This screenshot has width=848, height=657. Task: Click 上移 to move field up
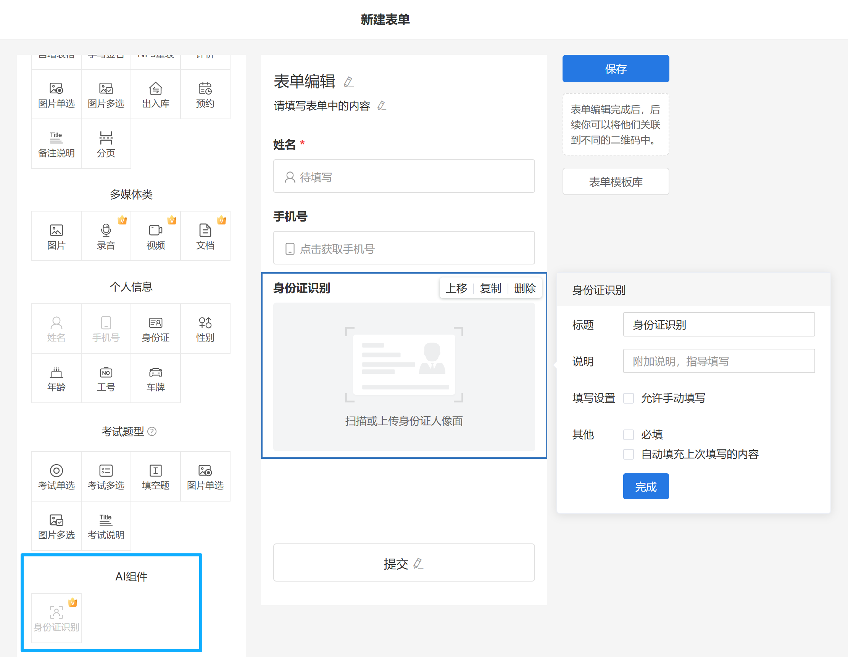click(456, 288)
